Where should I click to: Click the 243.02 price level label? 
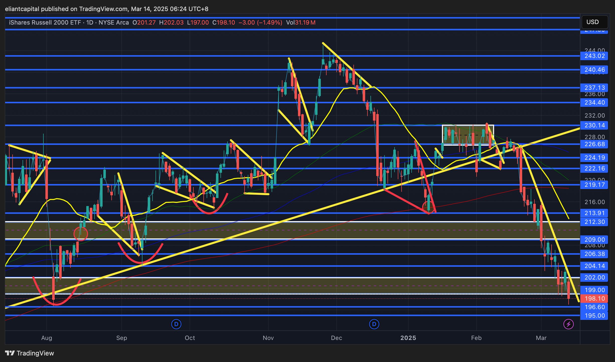[594, 56]
